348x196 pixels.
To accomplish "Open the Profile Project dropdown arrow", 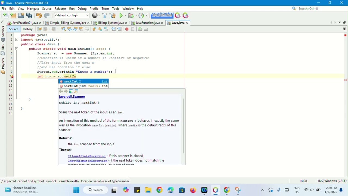I will tap(146, 16).
